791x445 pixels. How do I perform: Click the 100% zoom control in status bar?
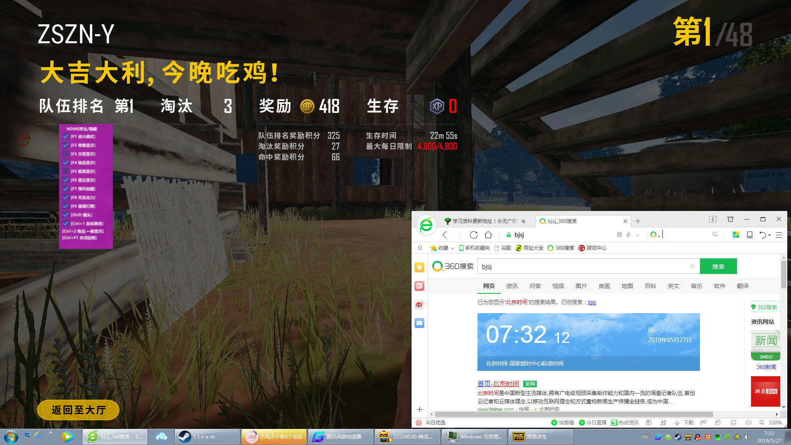775,422
